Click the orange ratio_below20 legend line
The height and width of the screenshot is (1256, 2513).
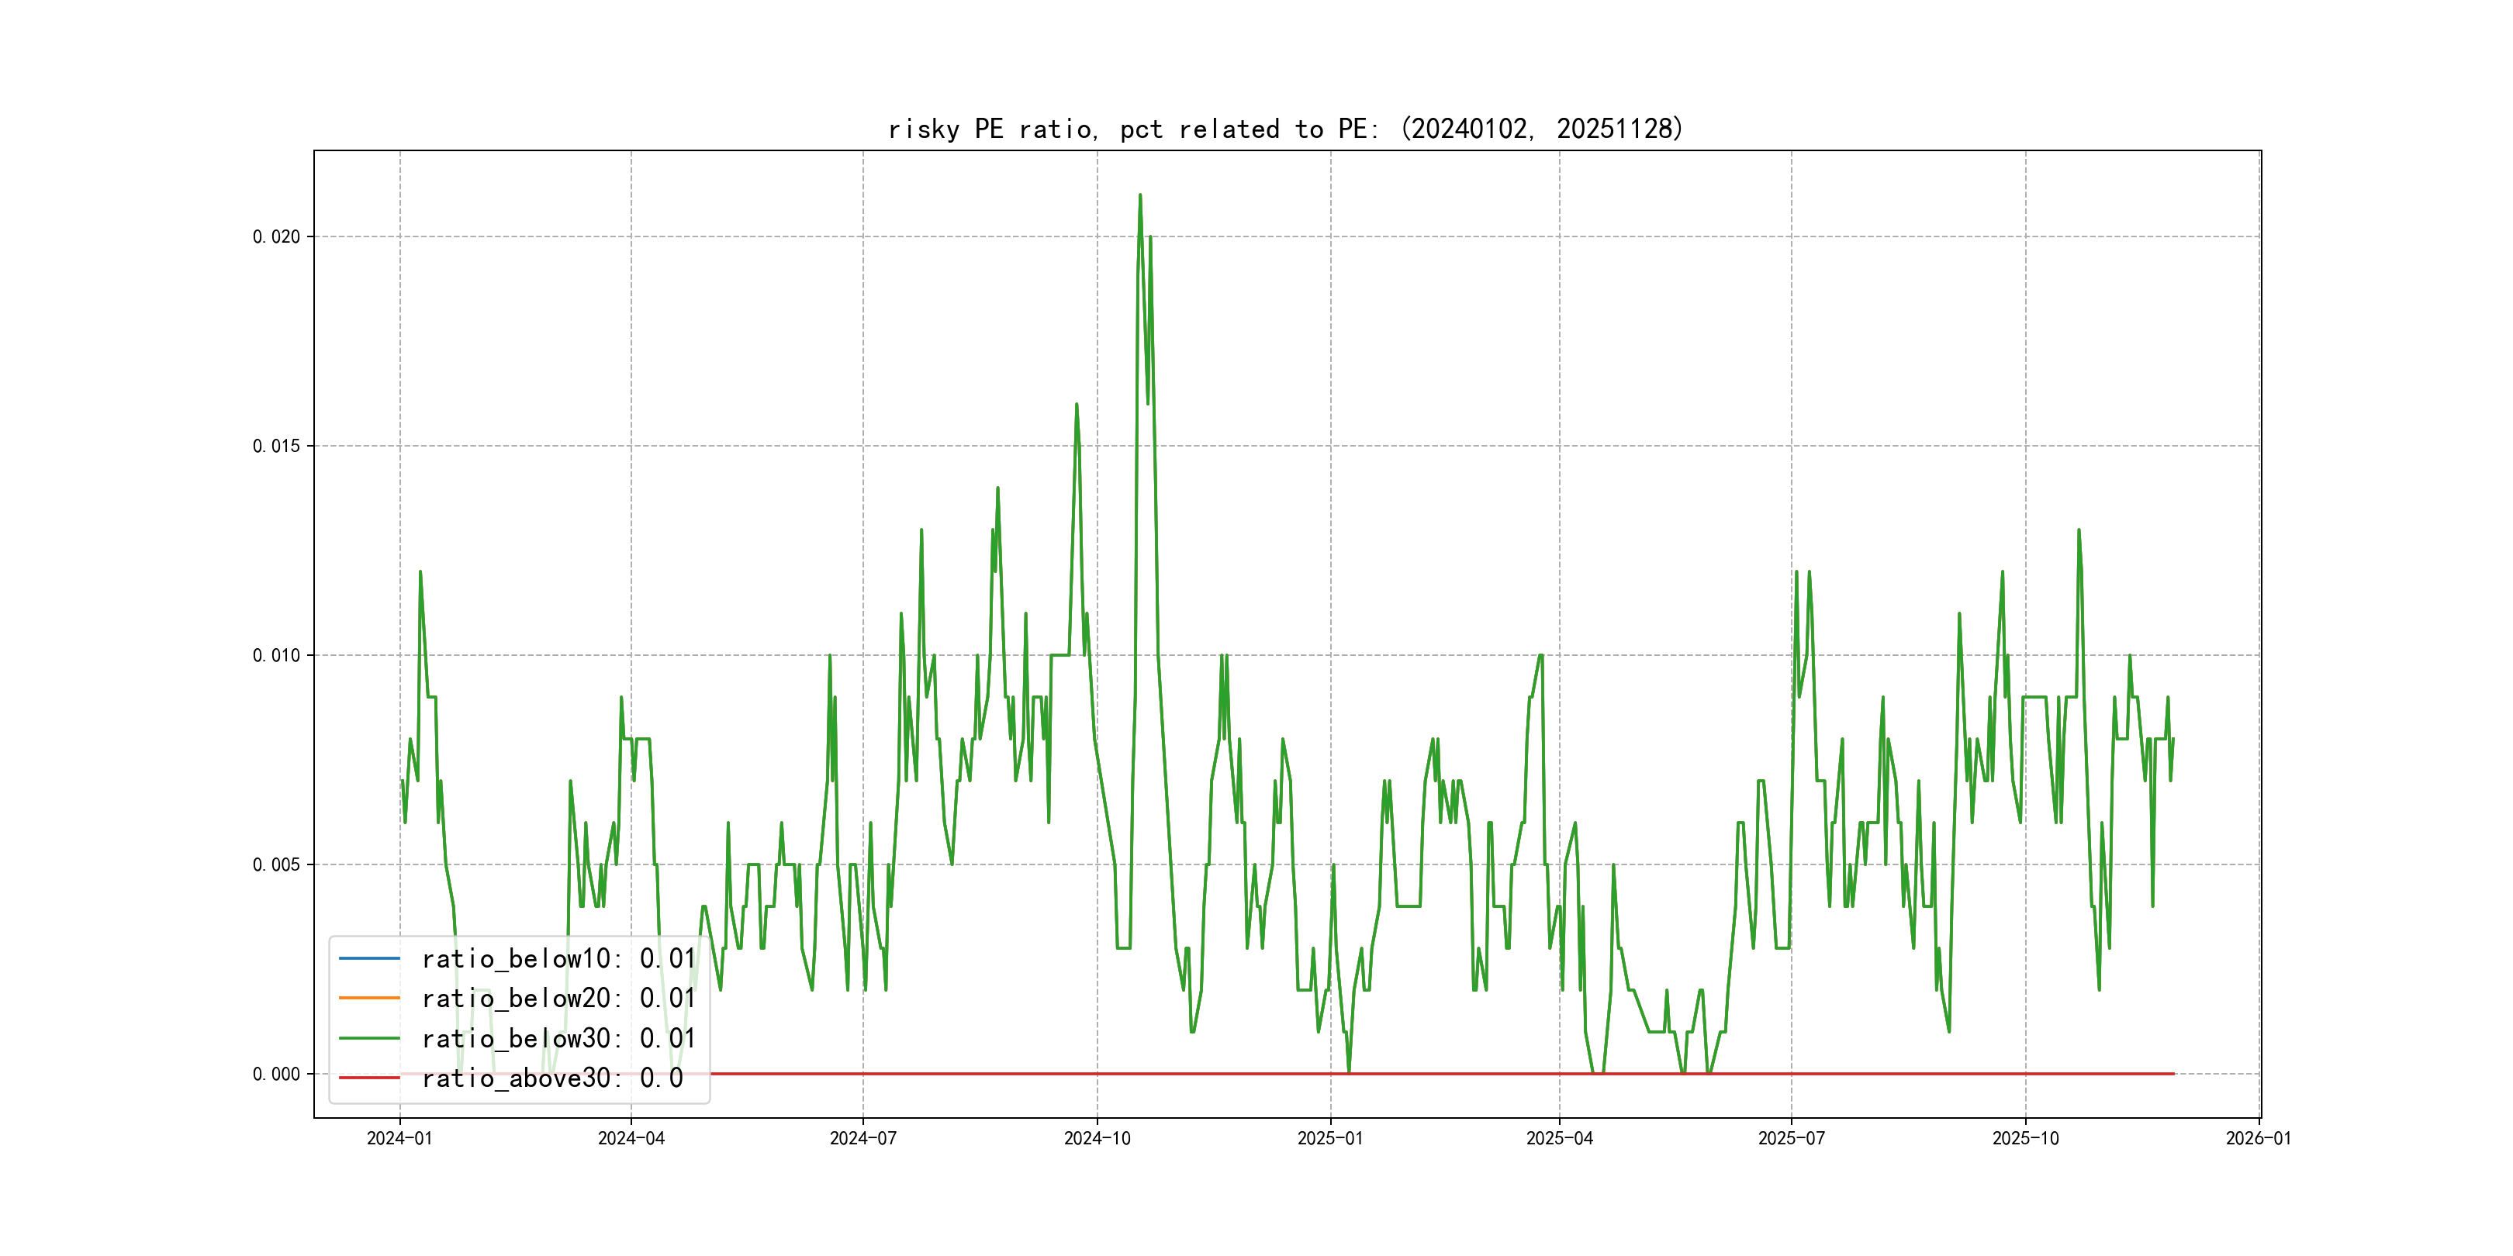coord(368,999)
